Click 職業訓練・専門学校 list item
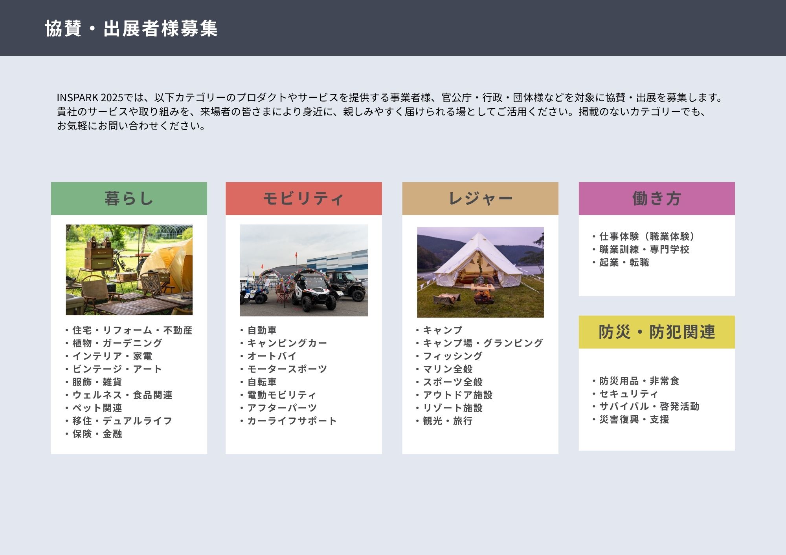This screenshot has width=786, height=555. point(640,249)
